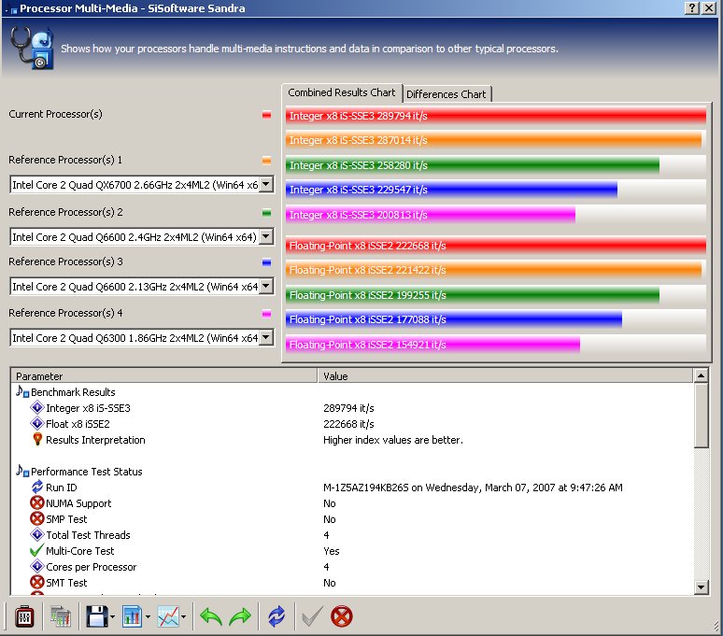Click the magenta Reference Processor 4 swatch
The height and width of the screenshot is (636, 723).
[266, 314]
